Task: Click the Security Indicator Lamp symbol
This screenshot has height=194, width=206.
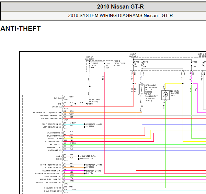Action: [x=165, y=95]
